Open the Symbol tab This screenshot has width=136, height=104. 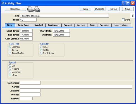click(x=39, y=25)
